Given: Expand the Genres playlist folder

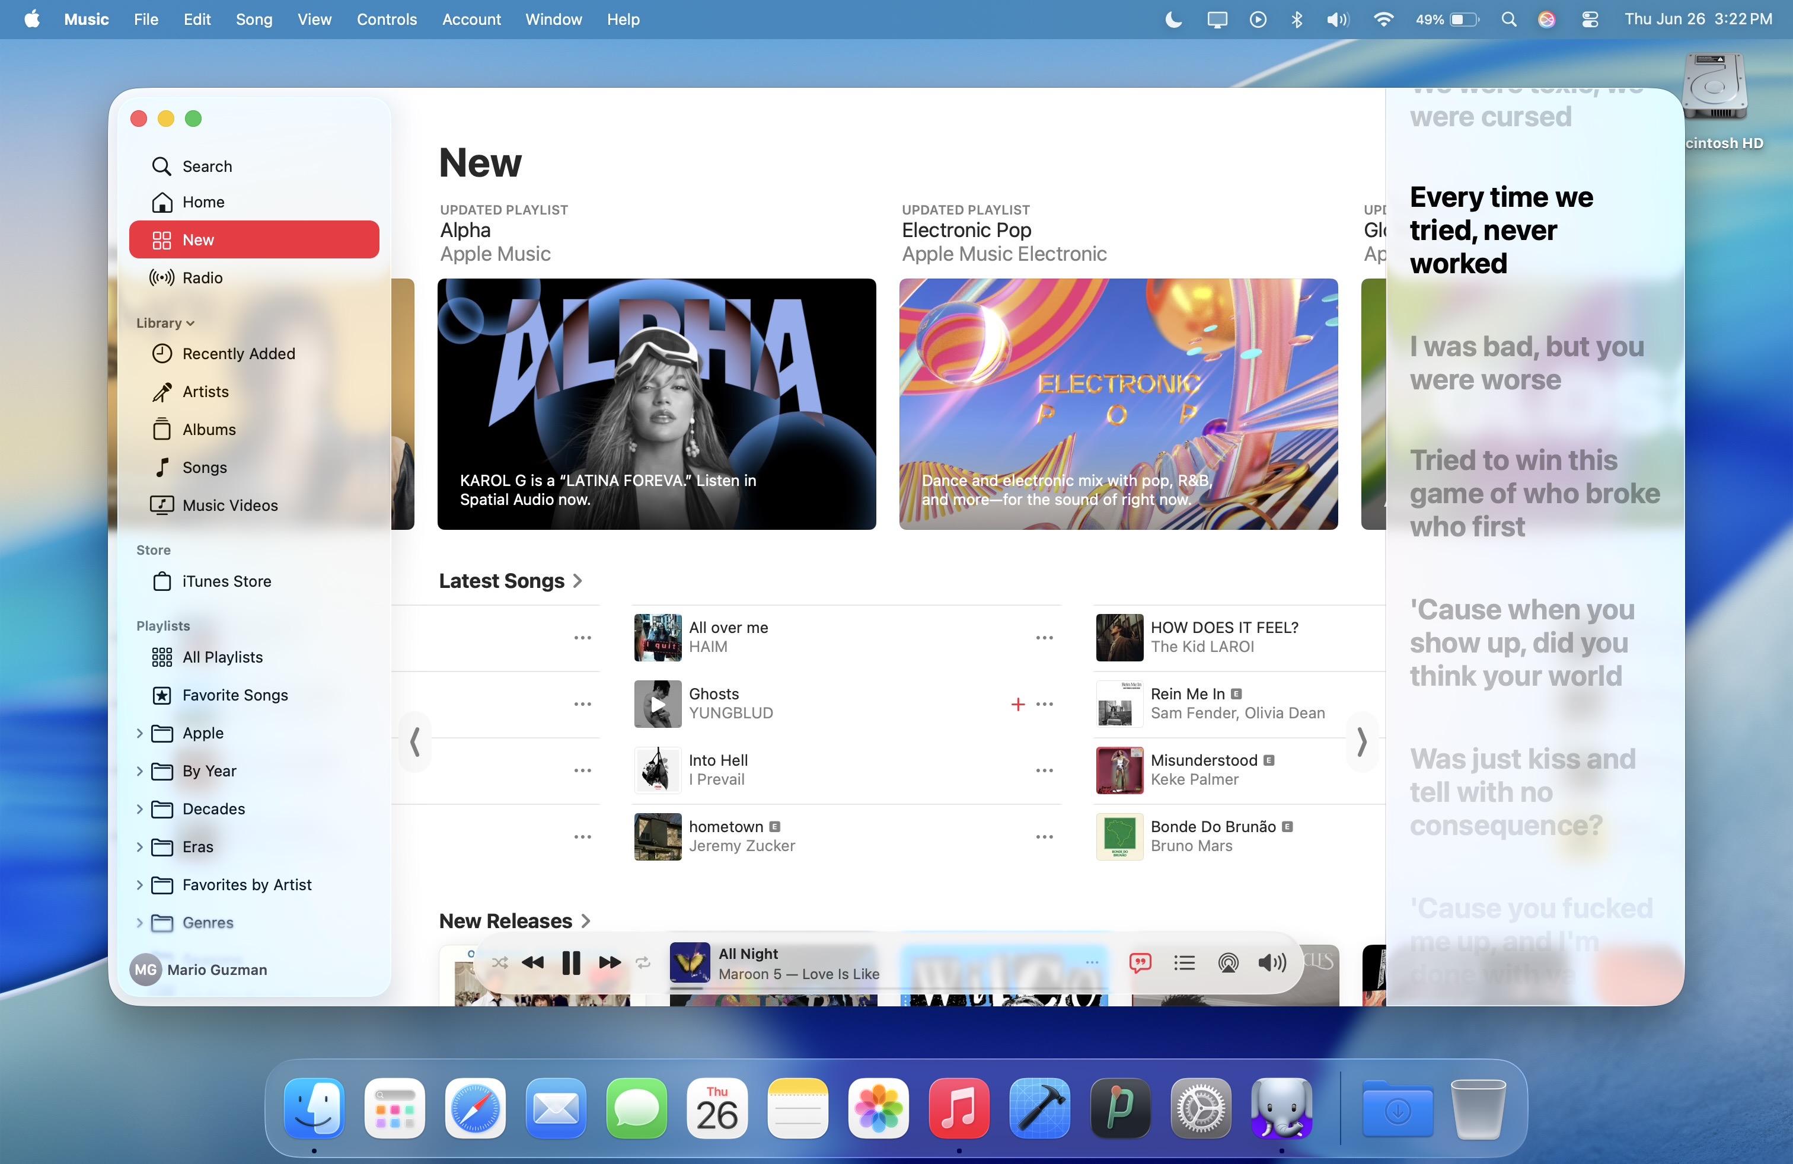Looking at the screenshot, I should coord(139,922).
